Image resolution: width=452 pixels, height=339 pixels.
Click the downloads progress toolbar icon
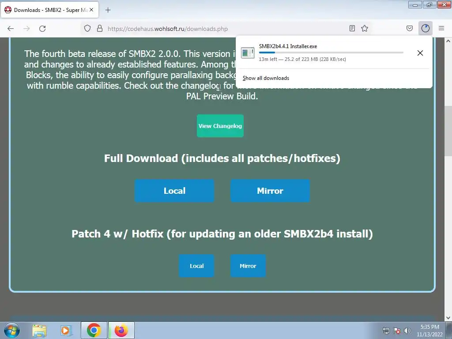pyautogui.click(x=426, y=28)
